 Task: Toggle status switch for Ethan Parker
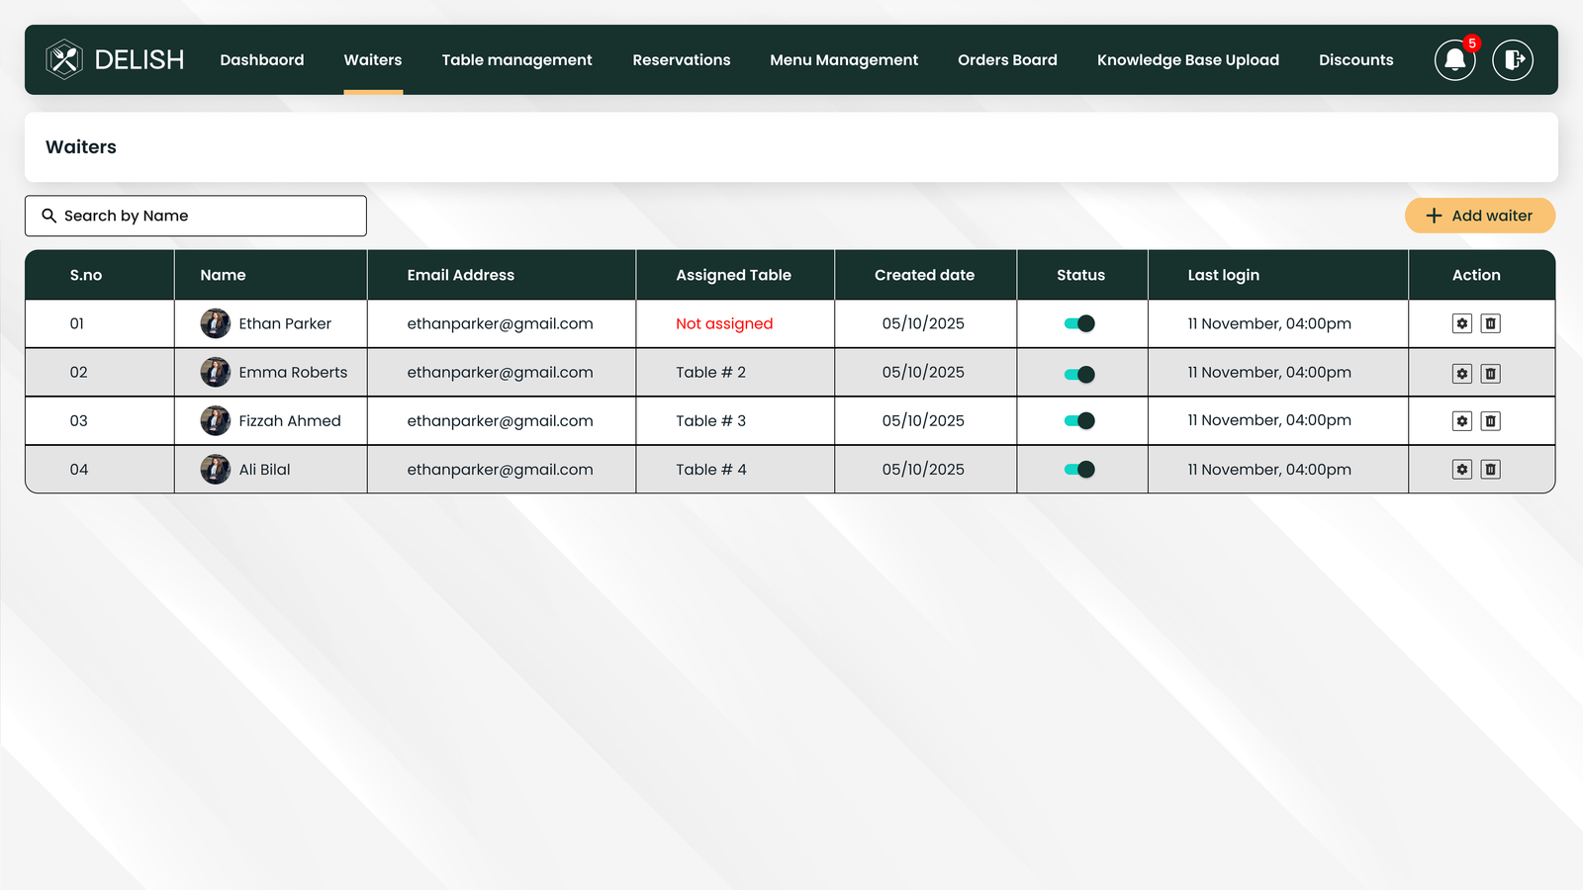tap(1079, 323)
